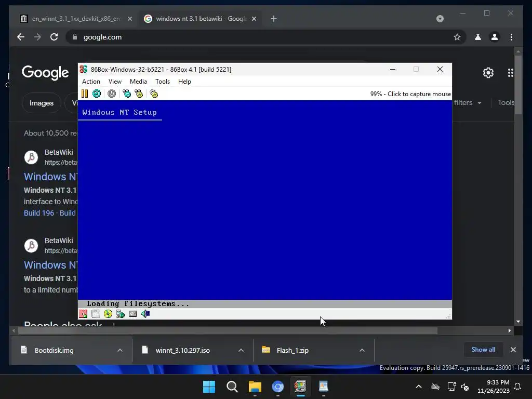Click Show all downloads
Image resolution: width=532 pixels, height=399 pixels.
pyautogui.click(x=483, y=350)
